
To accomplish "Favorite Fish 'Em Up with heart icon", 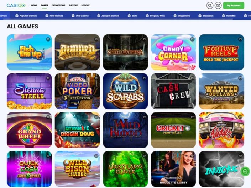I will [48, 39].
